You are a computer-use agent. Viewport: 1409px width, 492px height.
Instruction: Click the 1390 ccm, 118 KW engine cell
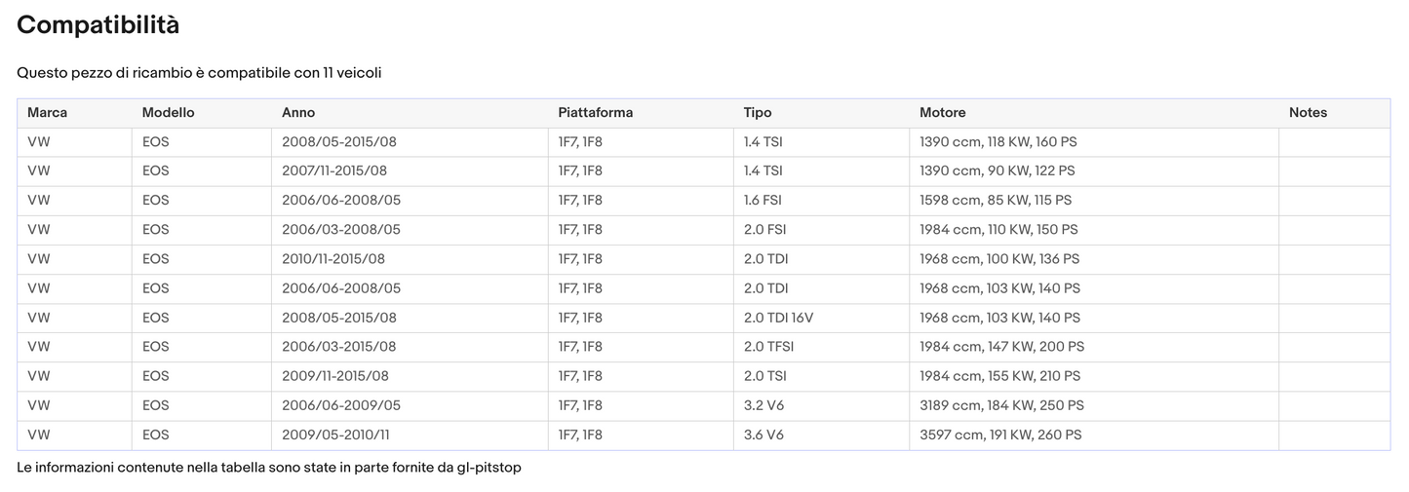(x=998, y=142)
